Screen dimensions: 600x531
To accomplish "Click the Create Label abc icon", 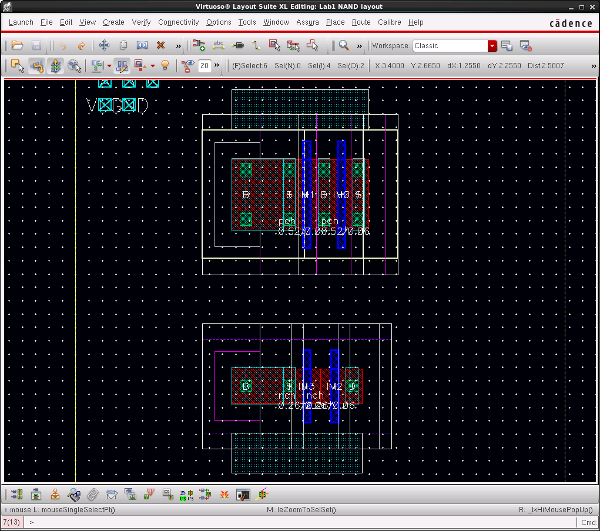I will pyautogui.click(x=219, y=45).
